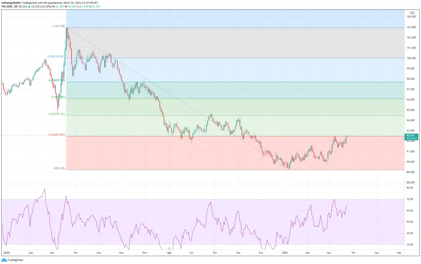Click the 100.000 value on price scale

point(411,58)
